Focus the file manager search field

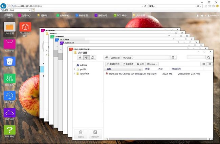(x=196, y=57)
